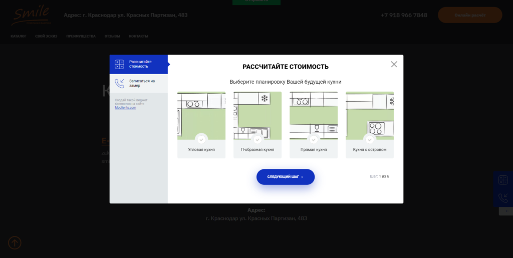The image size is (513, 258).
Task: Open the Отзывы menu item
Action: [x=112, y=36]
